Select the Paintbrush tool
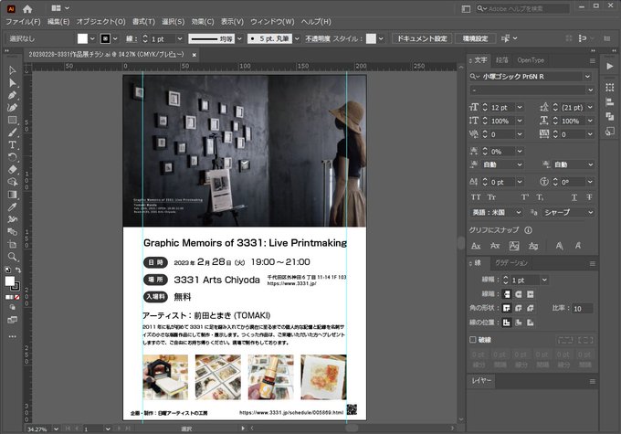 [13, 132]
